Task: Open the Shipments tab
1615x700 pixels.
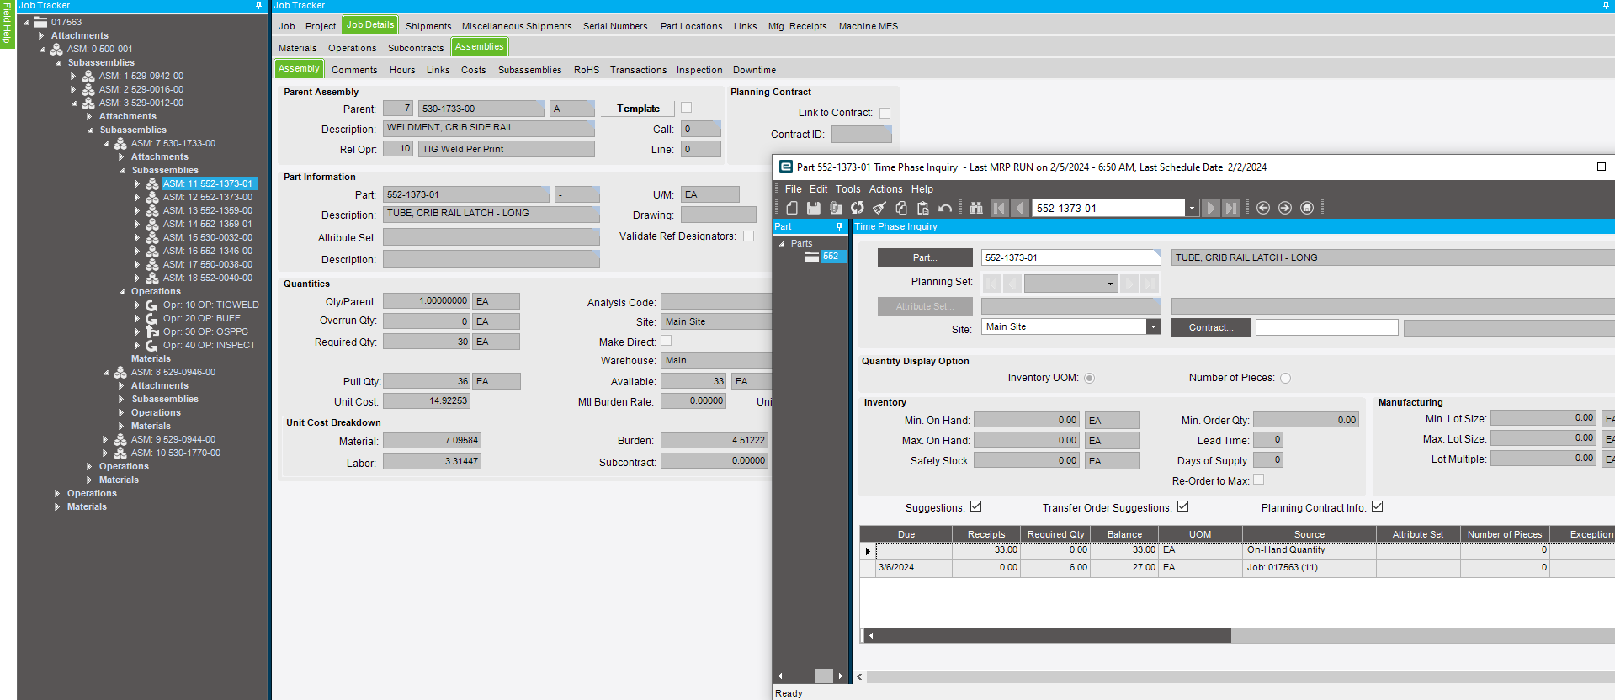Action: (428, 26)
